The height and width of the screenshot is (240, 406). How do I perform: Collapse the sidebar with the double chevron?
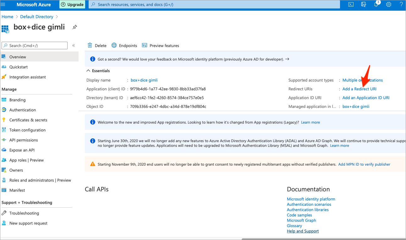[x=74, y=45]
